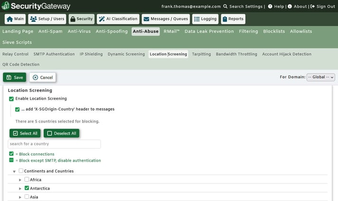The height and width of the screenshot is (201, 338).
Task: Open the Logging tab
Action: click(205, 19)
